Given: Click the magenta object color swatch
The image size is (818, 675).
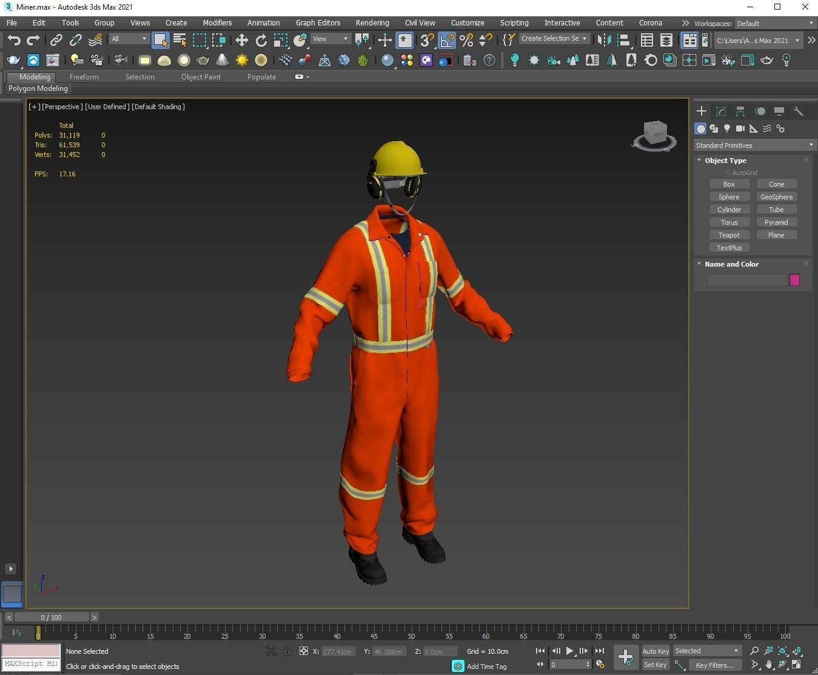Looking at the screenshot, I should [x=794, y=280].
